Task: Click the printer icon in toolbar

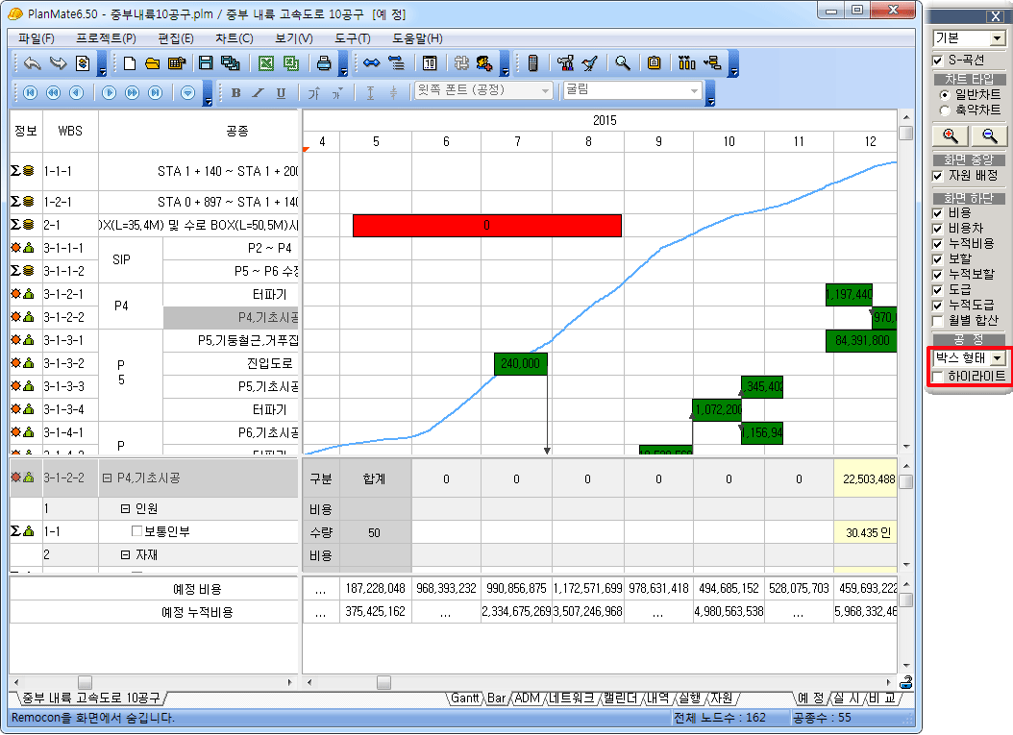Action: click(325, 63)
